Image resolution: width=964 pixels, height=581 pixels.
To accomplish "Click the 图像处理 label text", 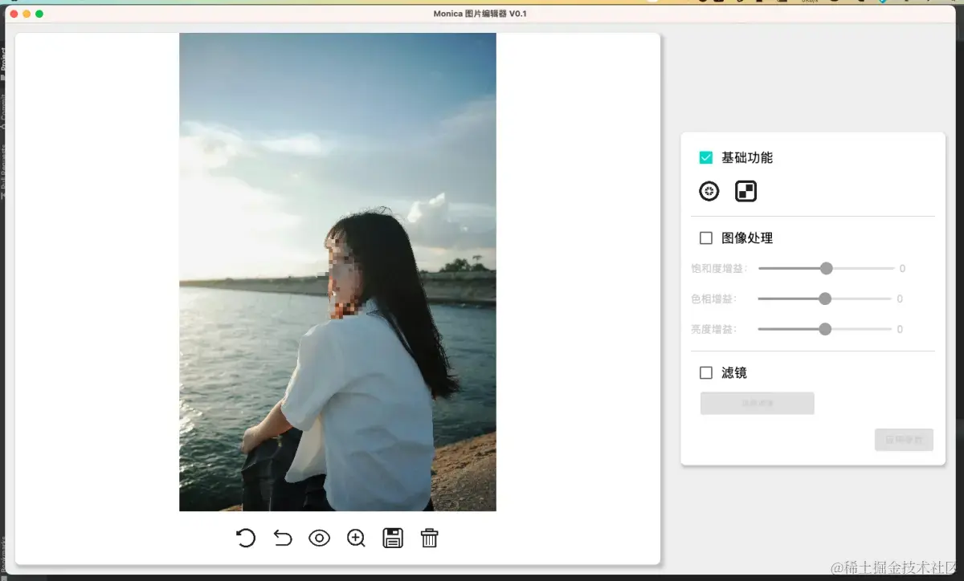I will tap(747, 238).
